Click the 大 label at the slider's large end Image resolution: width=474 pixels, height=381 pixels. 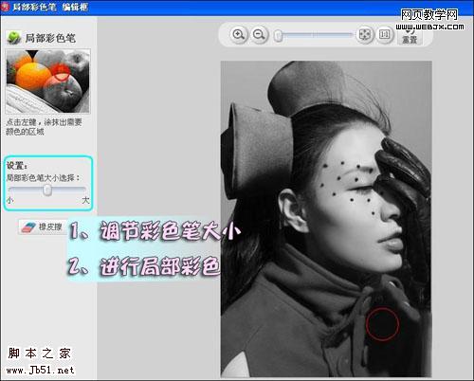[x=85, y=200]
